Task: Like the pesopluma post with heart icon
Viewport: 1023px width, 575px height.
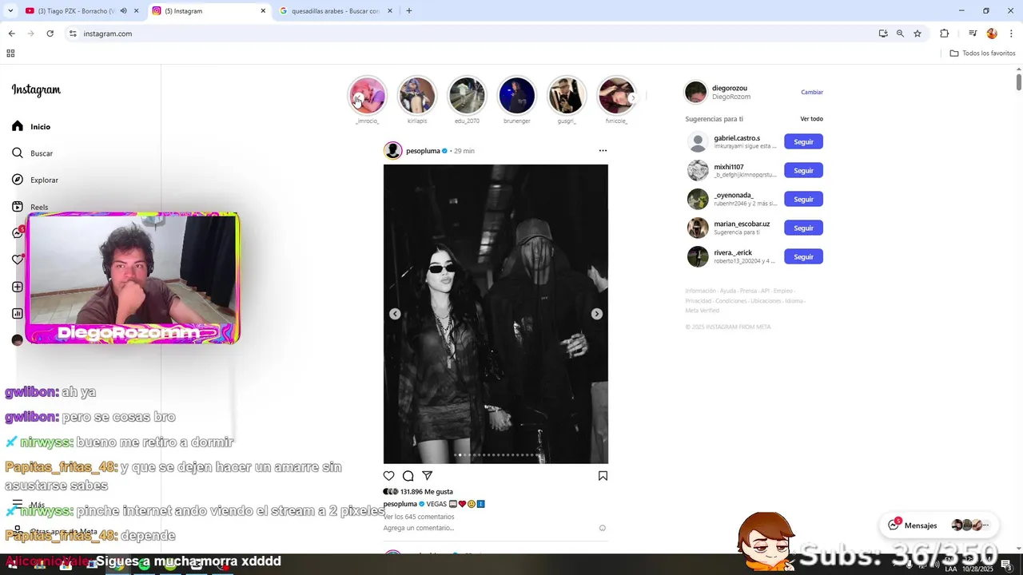Action: click(389, 476)
